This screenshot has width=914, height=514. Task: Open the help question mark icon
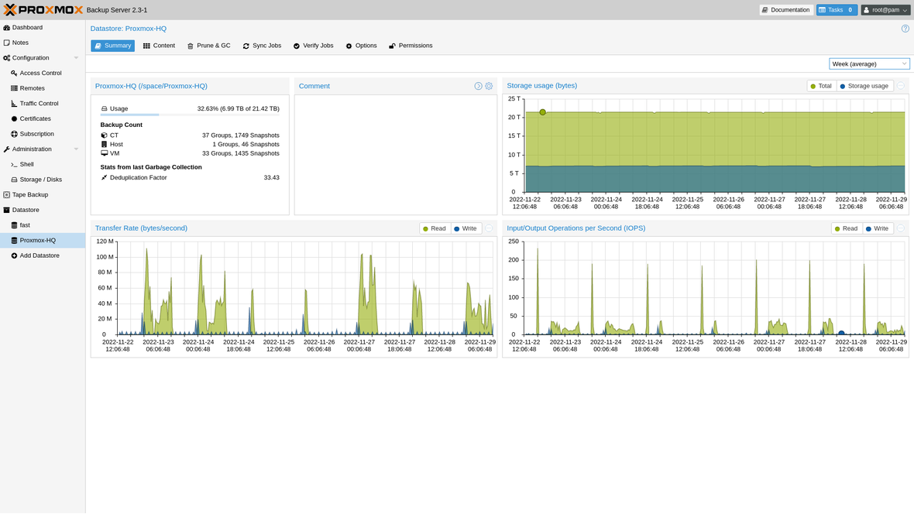905,28
